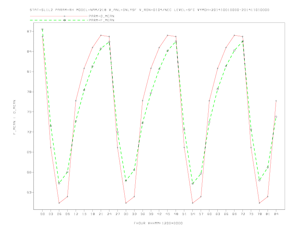This screenshot has height=233, width=301.
Task: Click the x-axis tick label 60
Action: (x=209, y=214)
